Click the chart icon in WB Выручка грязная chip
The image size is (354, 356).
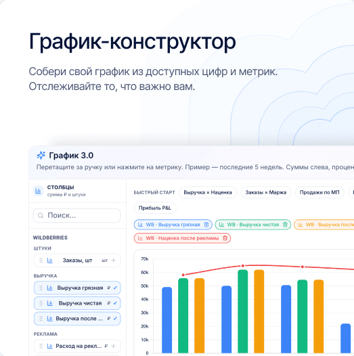pos(140,225)
